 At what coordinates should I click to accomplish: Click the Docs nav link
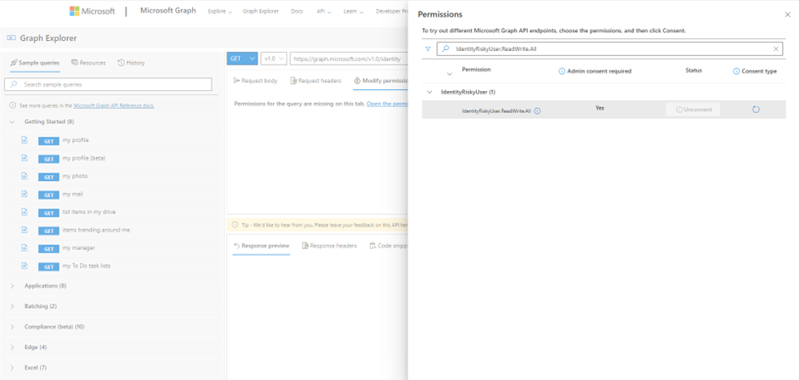click(297, 11)
